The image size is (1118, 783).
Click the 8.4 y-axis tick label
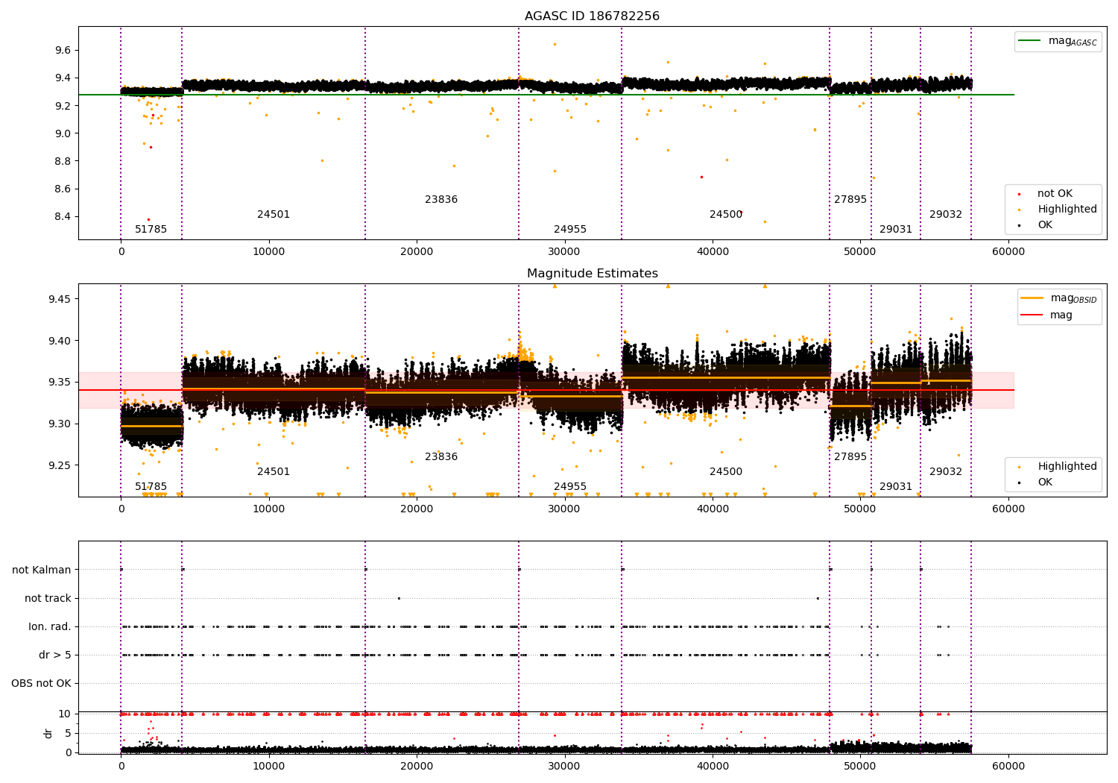[63, 217]
